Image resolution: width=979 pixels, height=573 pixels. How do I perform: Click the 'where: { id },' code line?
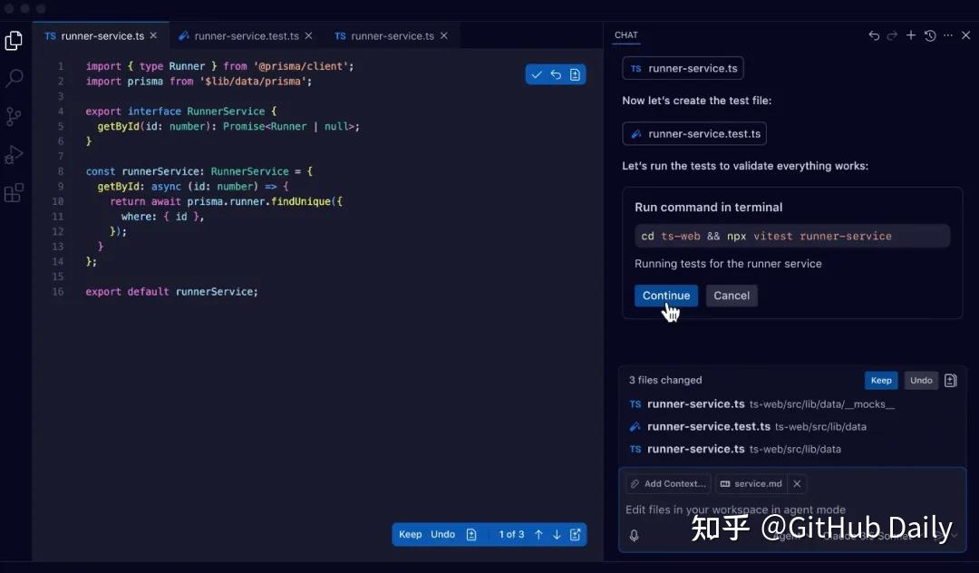click(163, 217)
